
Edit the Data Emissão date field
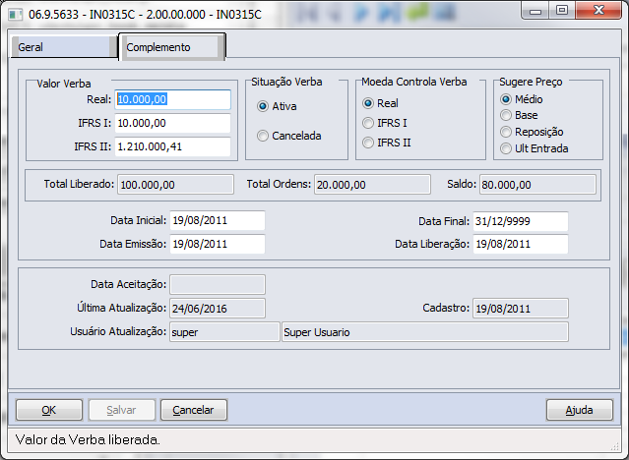tap(218, 244)
